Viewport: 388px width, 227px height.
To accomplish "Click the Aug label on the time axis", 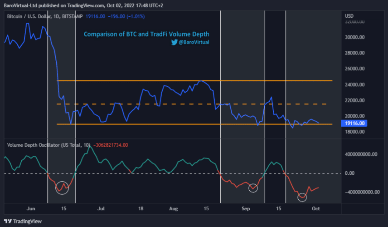I will [173, 208].
